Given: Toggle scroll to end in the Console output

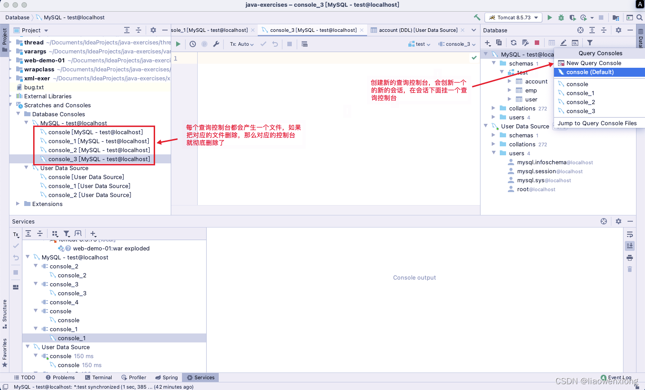Looking at the screenshot, I should point(630,245).
